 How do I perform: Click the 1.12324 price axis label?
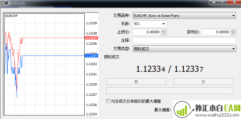[x=91, y=114]
